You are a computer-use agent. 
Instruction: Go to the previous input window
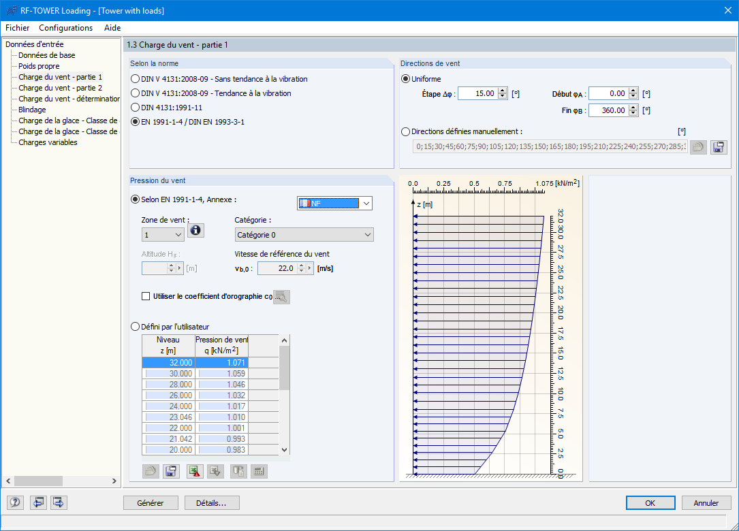click(37, 502)
